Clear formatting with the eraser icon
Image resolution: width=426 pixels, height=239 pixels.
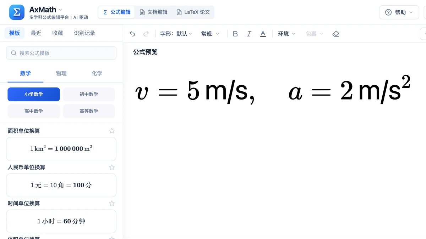(336, 34)
